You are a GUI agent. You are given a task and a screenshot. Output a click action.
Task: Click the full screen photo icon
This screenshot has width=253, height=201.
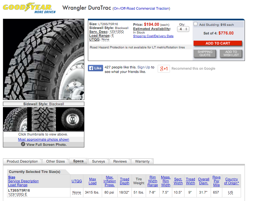[x=23, y=144]
